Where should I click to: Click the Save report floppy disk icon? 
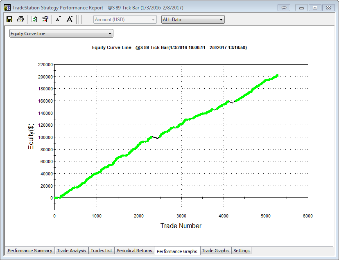(x=10, y=19)
